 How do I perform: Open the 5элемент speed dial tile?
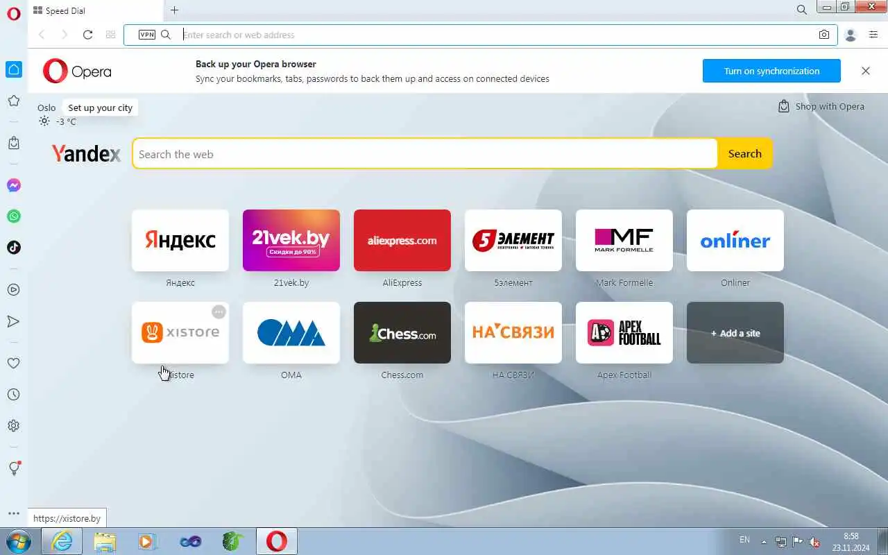tap(513, 240)
